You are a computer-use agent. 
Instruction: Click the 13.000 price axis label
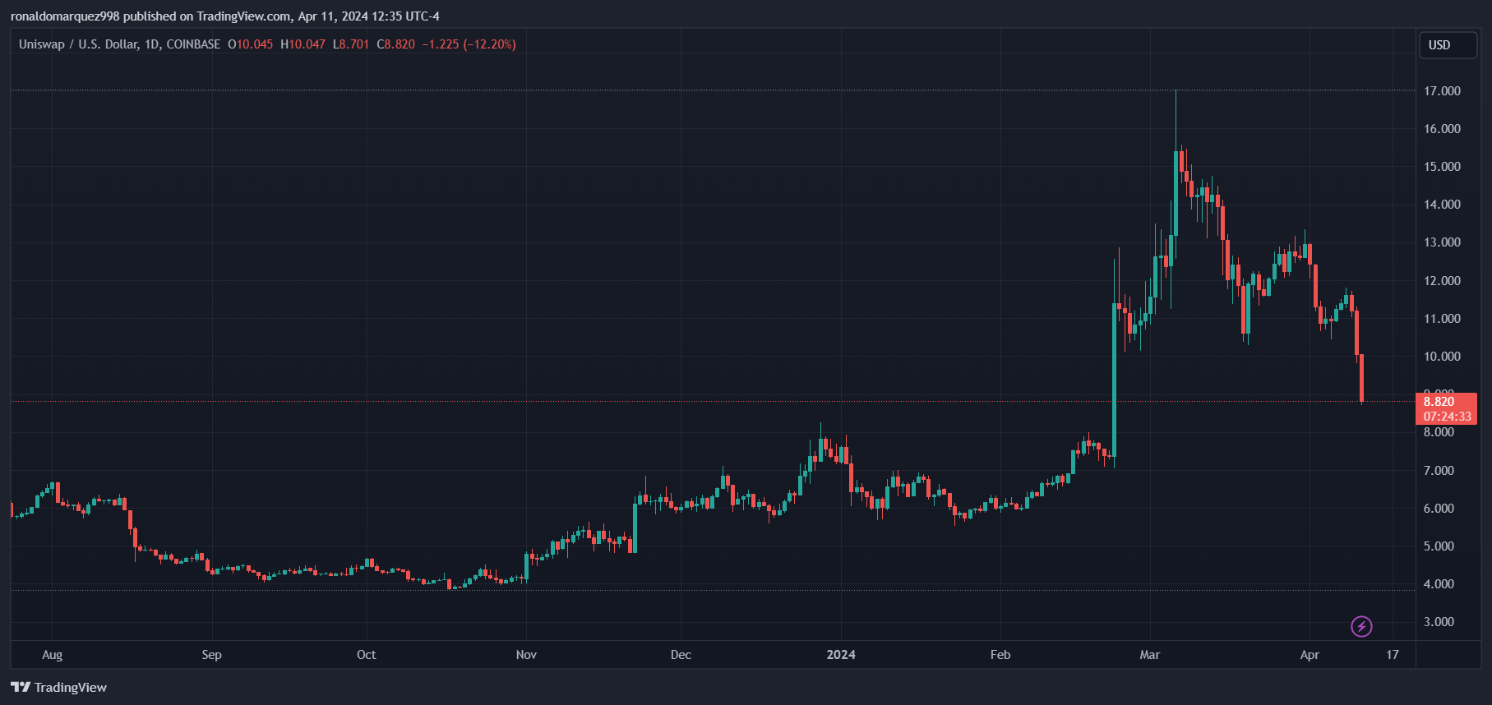pos(1442,242)
